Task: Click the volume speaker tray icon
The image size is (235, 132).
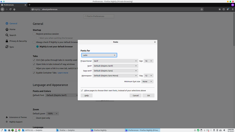Action: pyautogui.click(x=224, y=130)
